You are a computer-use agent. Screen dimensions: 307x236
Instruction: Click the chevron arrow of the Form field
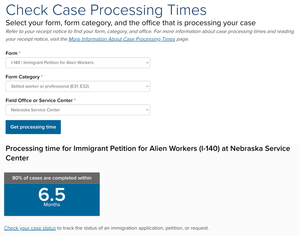coord(147,63)
